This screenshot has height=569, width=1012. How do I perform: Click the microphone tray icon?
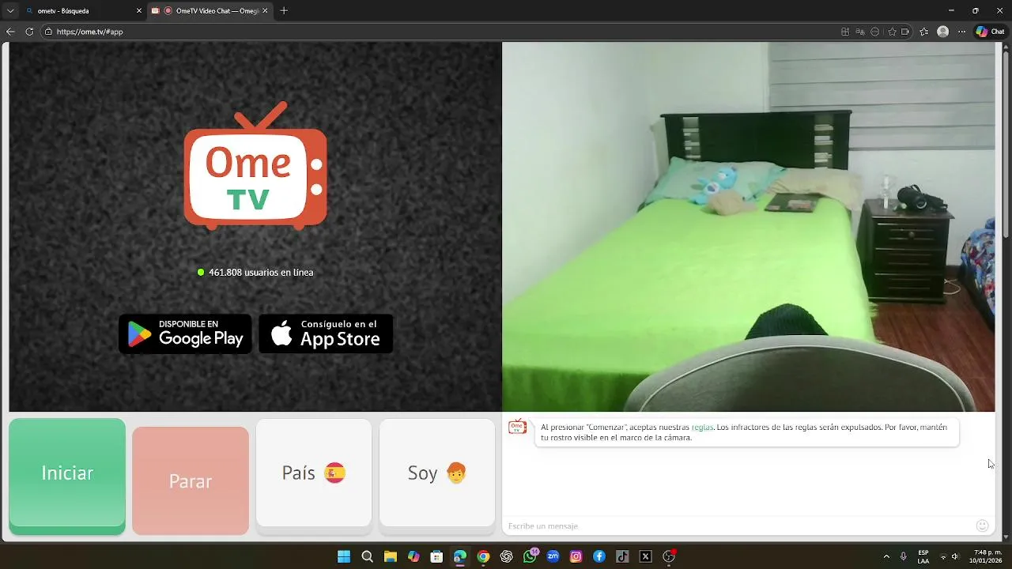coord(904,556)
